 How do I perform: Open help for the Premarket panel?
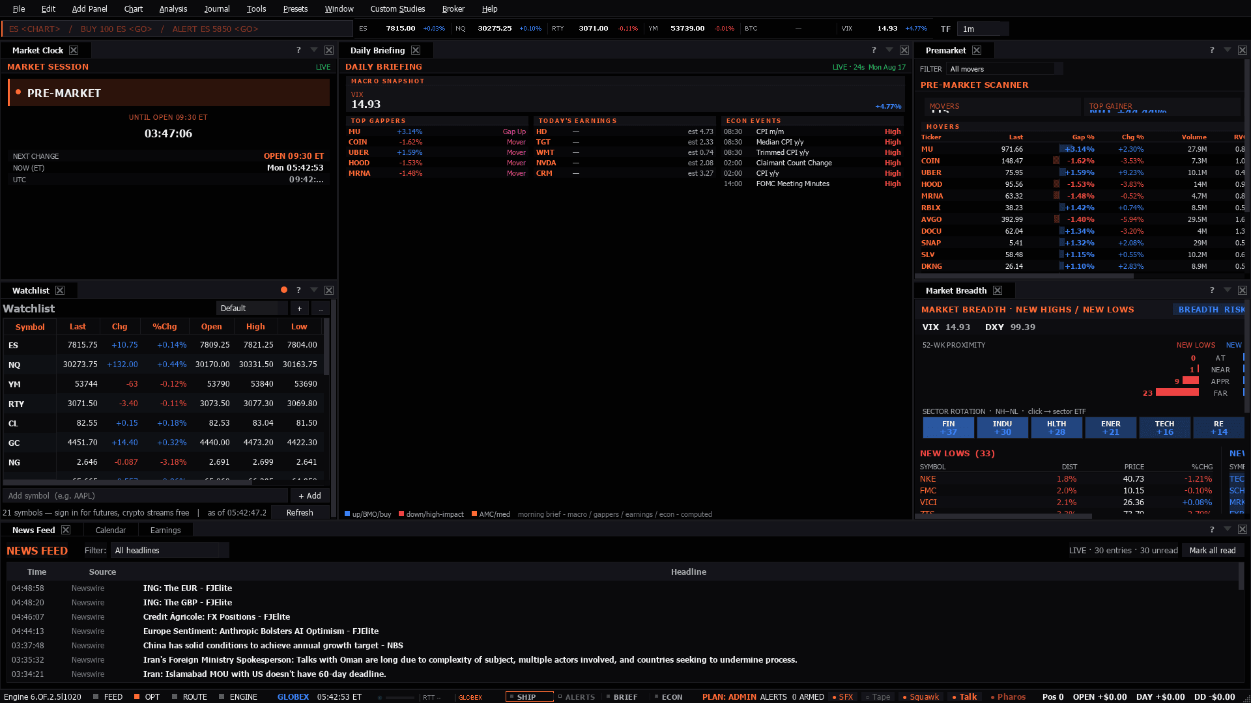[x=1212, y=50]
